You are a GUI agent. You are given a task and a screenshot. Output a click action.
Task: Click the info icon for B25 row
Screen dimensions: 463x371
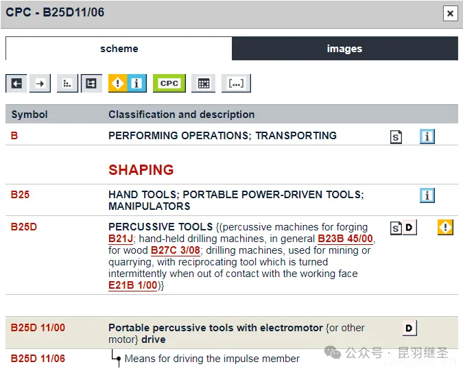point(427,195)
